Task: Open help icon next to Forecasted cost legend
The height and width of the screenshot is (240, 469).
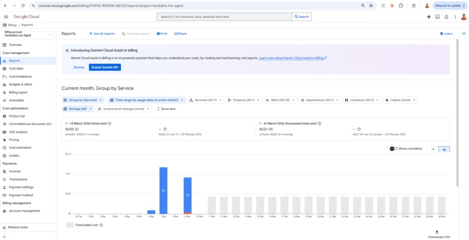Action: point(101,225)
